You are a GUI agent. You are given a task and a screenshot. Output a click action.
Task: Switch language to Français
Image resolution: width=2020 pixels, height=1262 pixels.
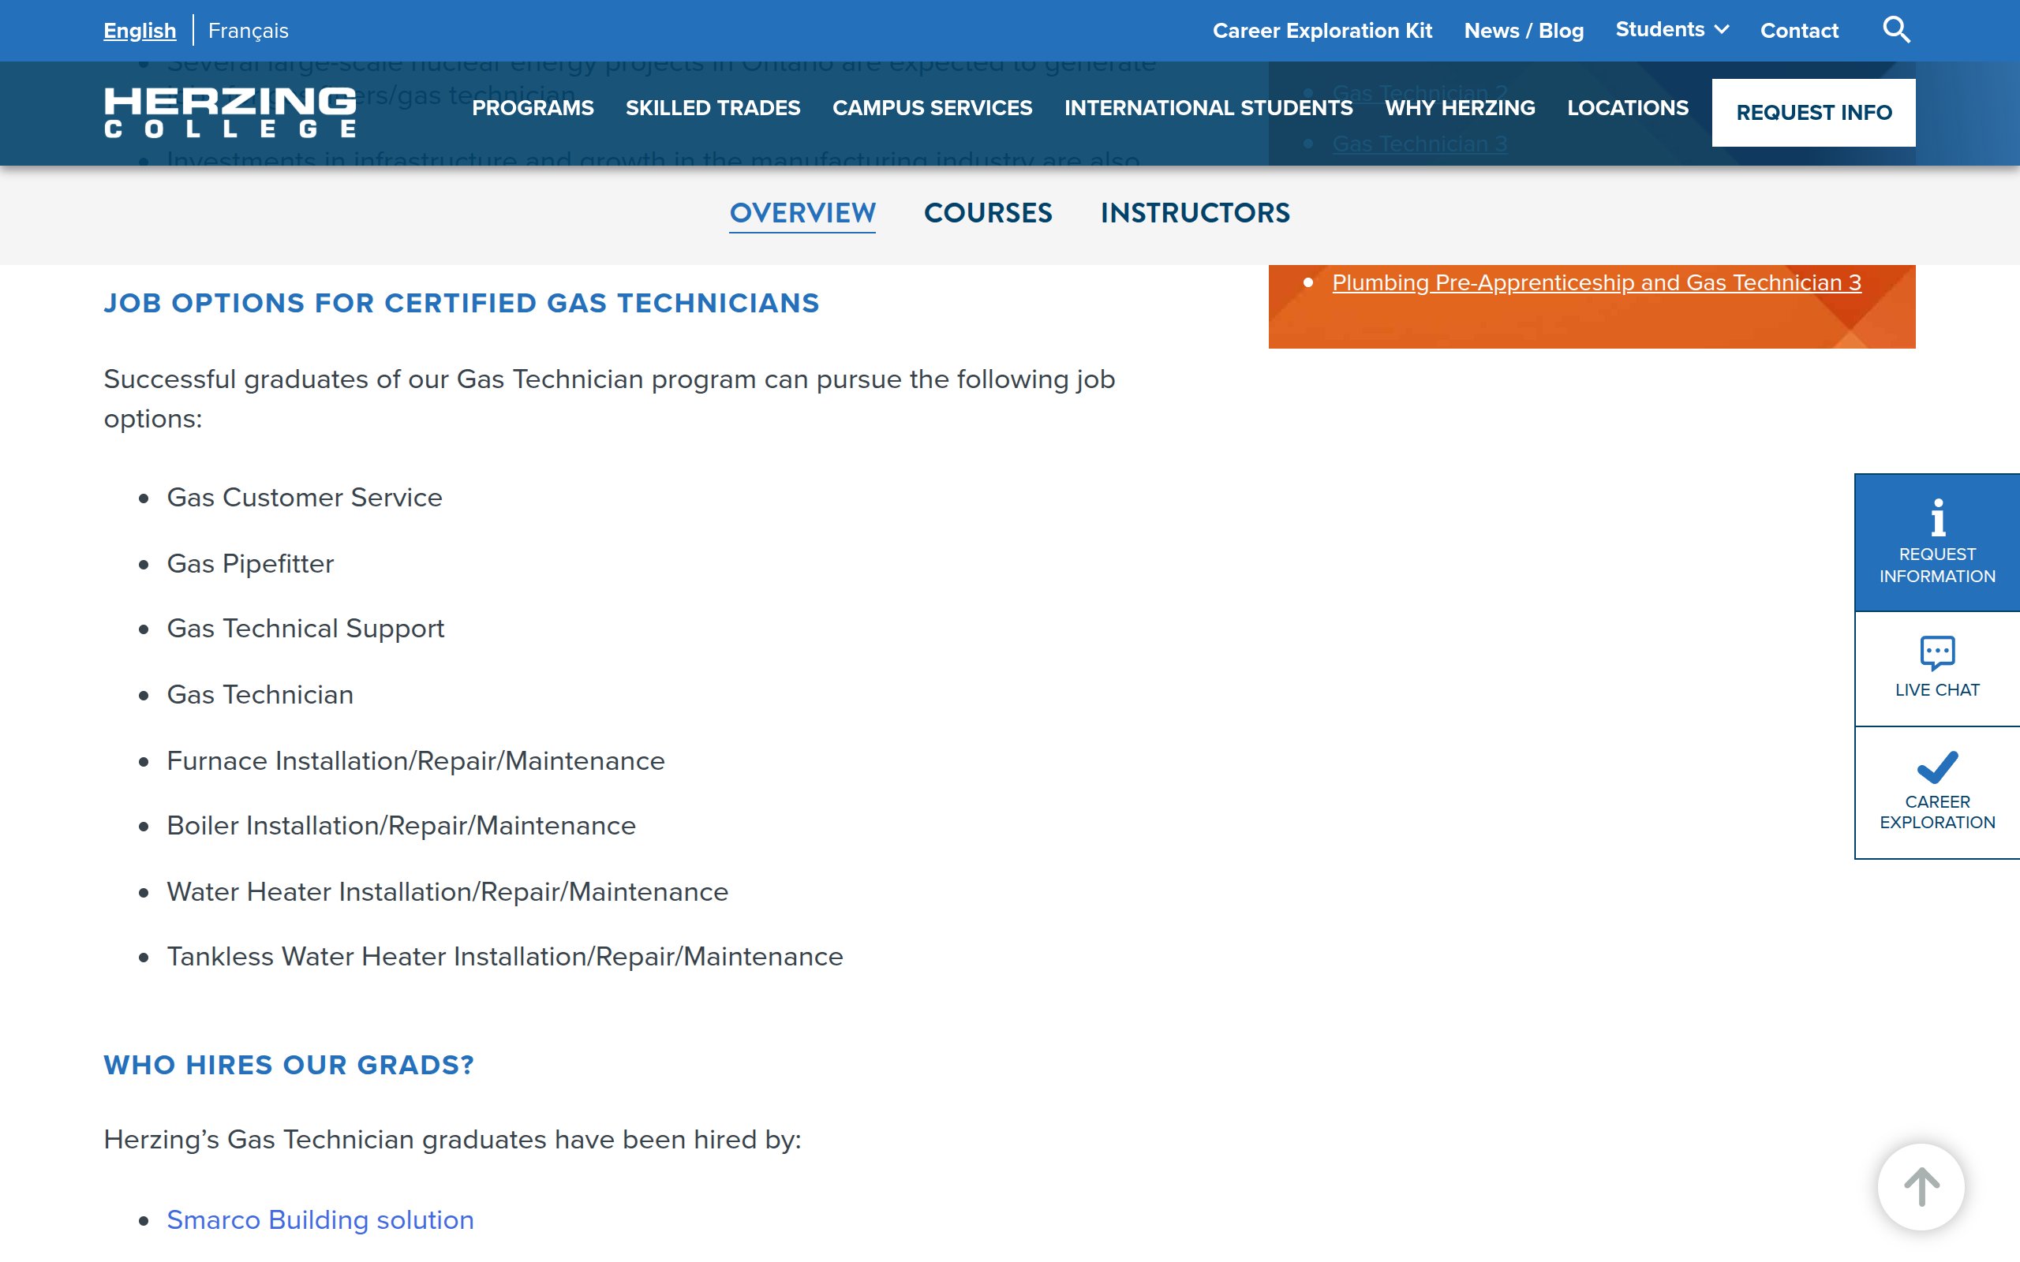tap(248, 31)
